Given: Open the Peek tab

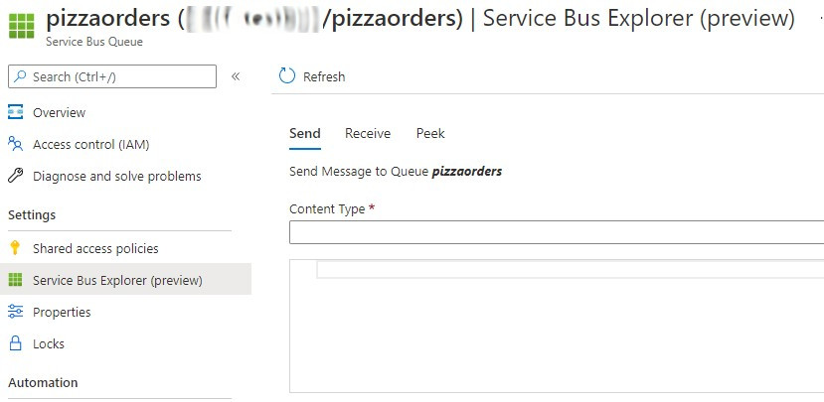Looking at the screenshot, I should pyautogui.click(x=430, y=133).
